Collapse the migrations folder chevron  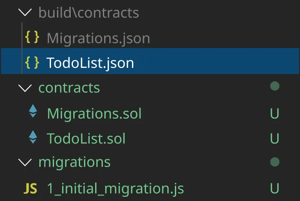[26, 163]
